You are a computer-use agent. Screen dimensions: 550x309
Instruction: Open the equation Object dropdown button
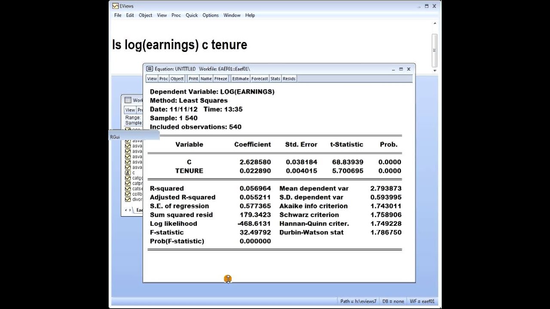[177, 79]
